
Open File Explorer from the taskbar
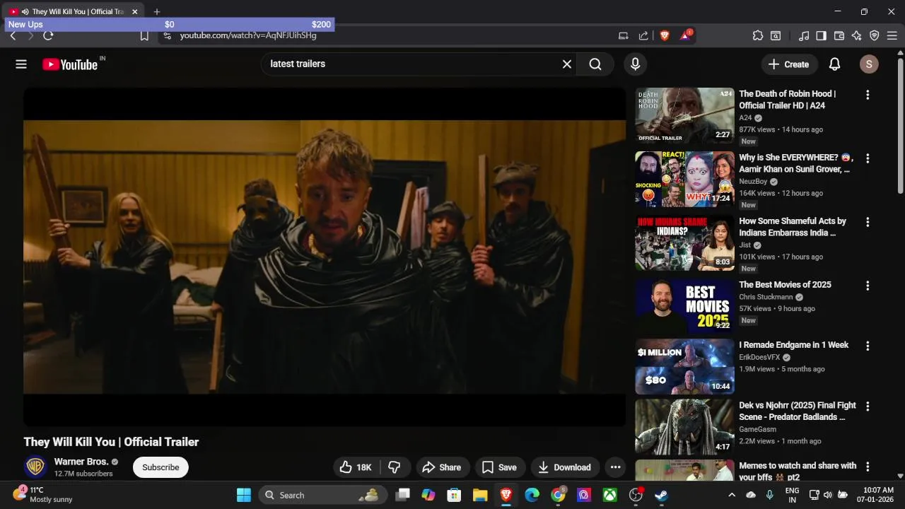[480, 495]
